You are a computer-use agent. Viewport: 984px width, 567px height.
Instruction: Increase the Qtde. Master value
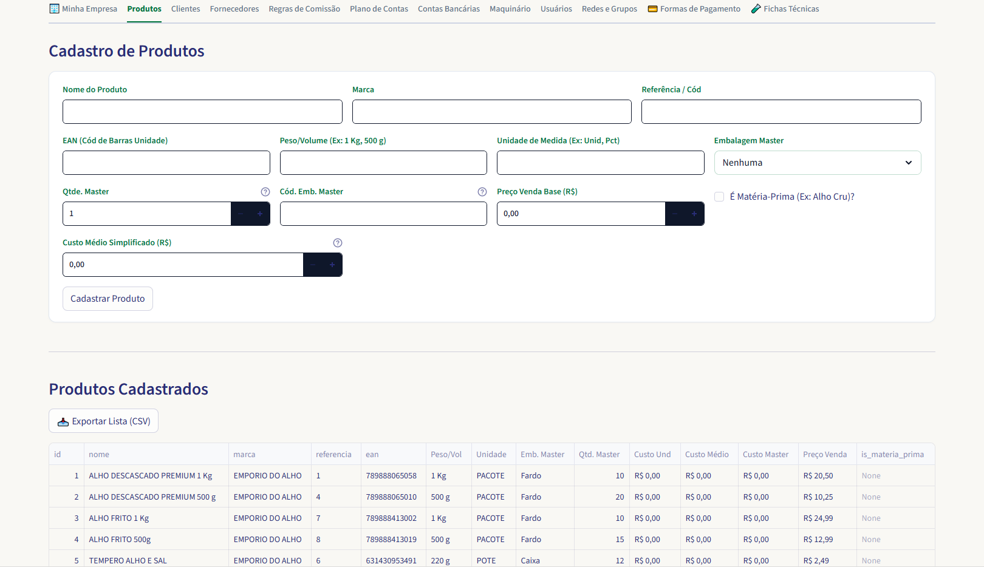coord(260,214)
